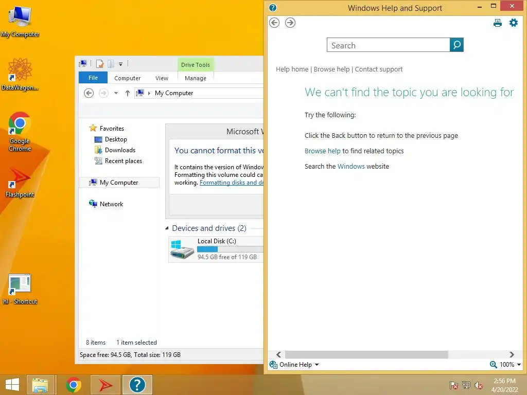527x395 pixels.
Task: Open My Computer desktop icon
Action: pyautogui.click(x=20, y=22)
